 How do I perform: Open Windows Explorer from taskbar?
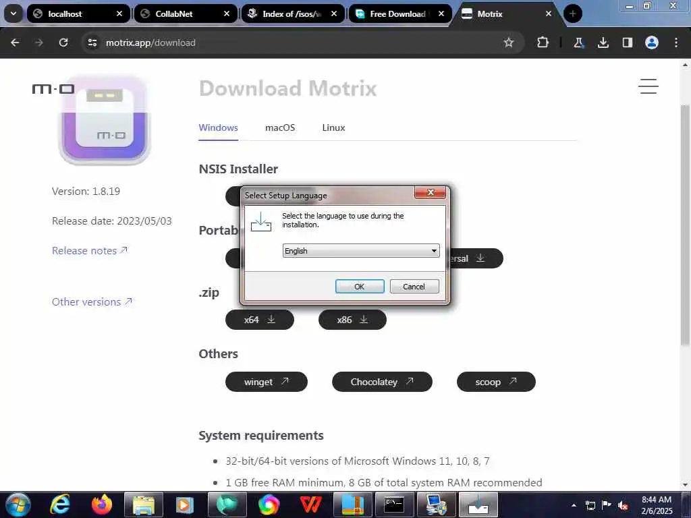click(x=144, y=505)
